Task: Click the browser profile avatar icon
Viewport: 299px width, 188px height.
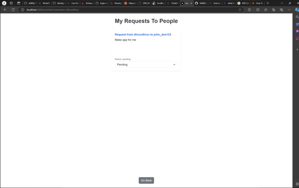Action: coord(4,3)
